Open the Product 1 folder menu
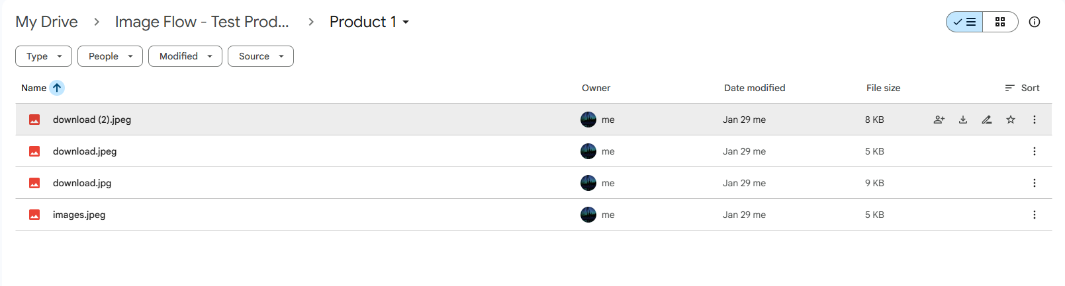This screenshot has width=1065, height=286. [369, 22]
